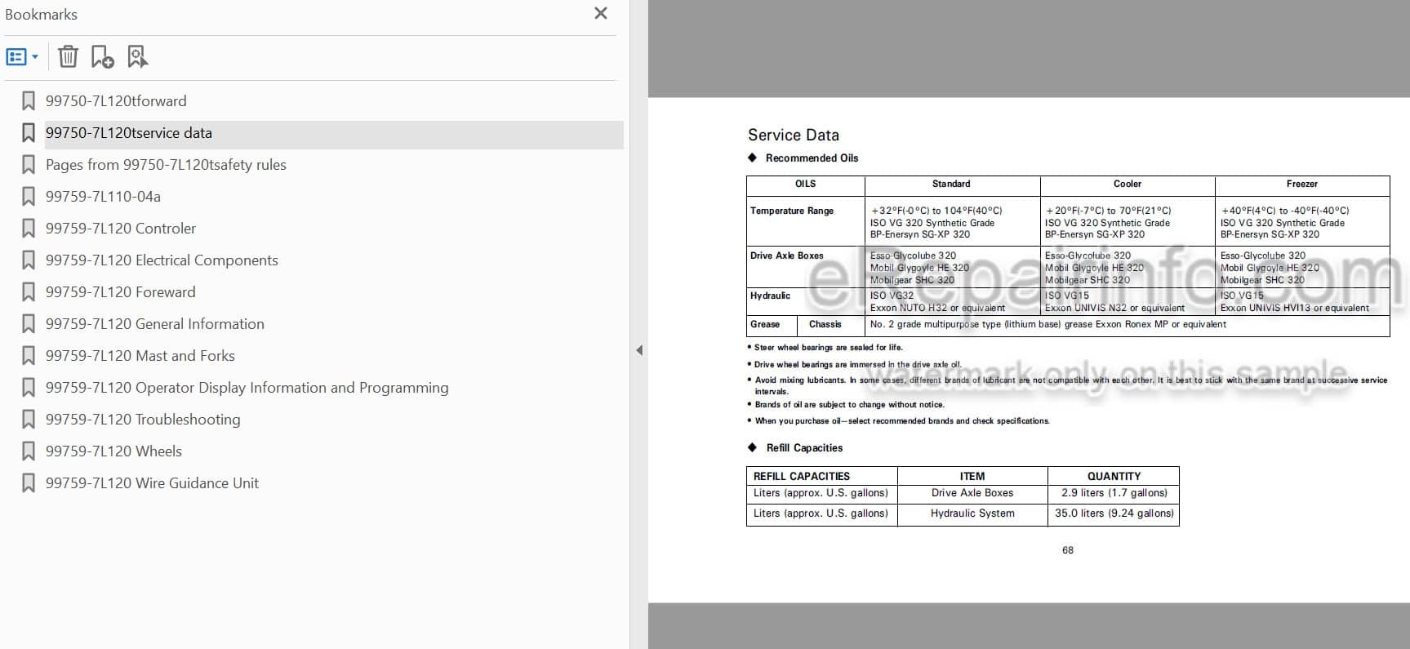Click the OILS table header cell
Screen dimensions: 1410x649
[805, 184]
